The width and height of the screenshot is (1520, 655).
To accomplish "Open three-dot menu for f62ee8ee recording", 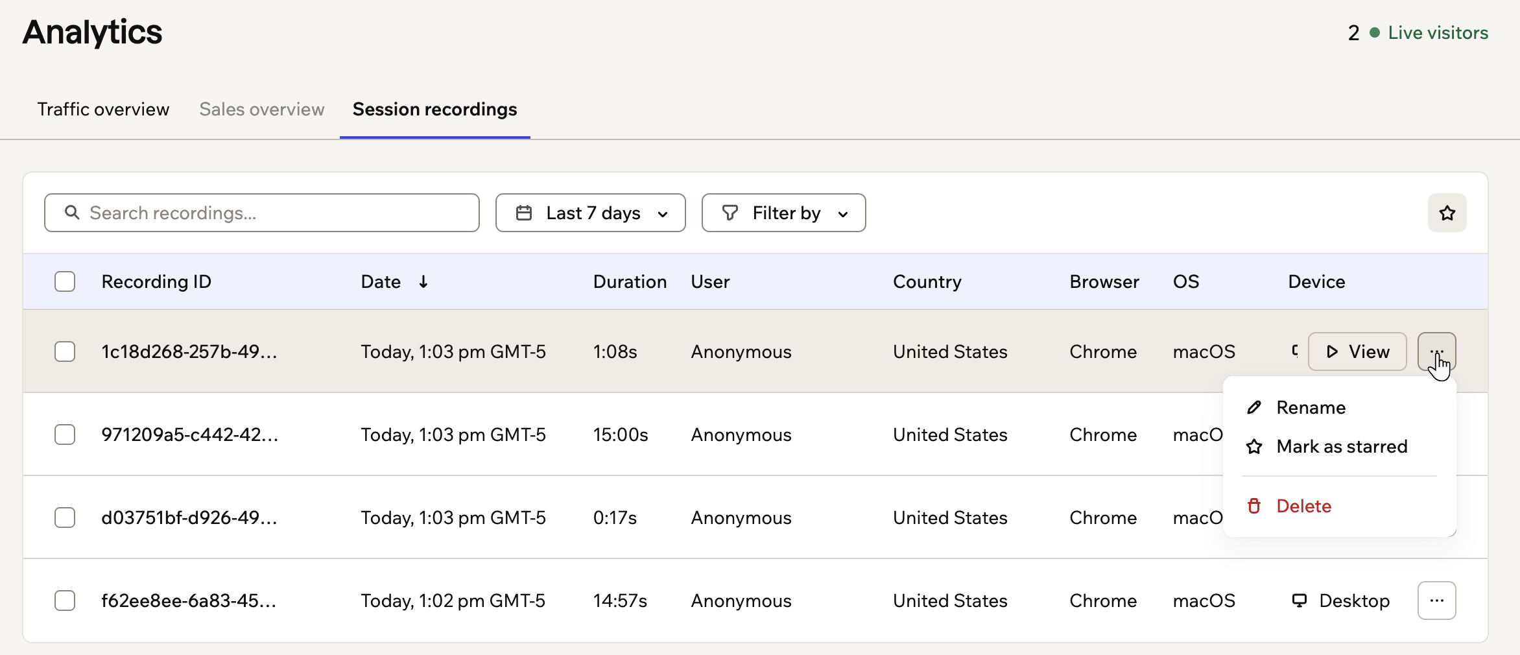I will [1436, 601].
